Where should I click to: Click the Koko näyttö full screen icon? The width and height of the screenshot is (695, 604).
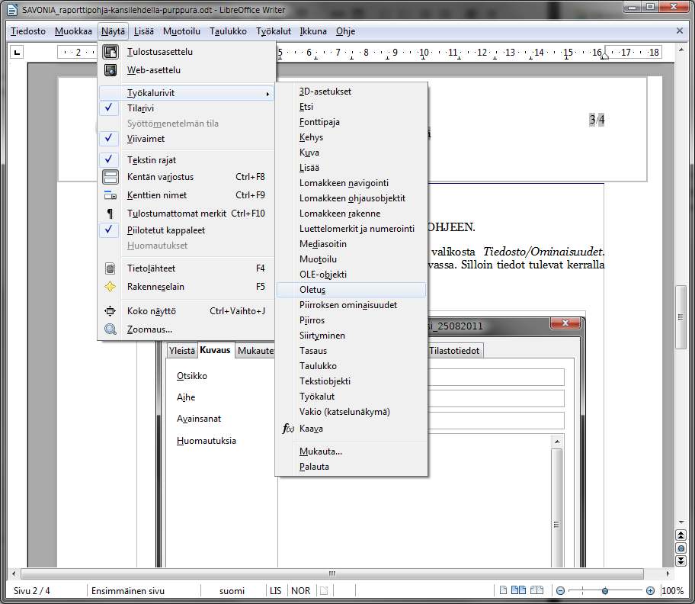tap(110, 311)
